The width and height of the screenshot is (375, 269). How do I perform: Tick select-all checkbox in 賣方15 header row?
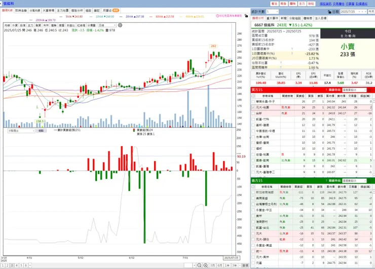253,187
